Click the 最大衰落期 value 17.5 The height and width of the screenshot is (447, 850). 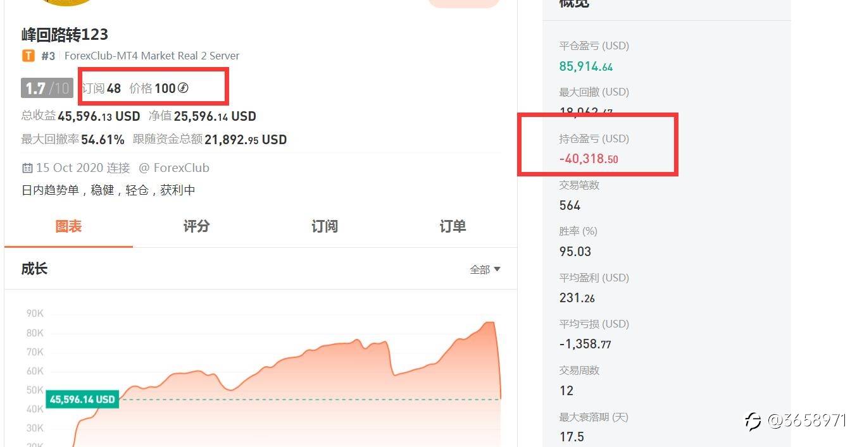(572, 437)
